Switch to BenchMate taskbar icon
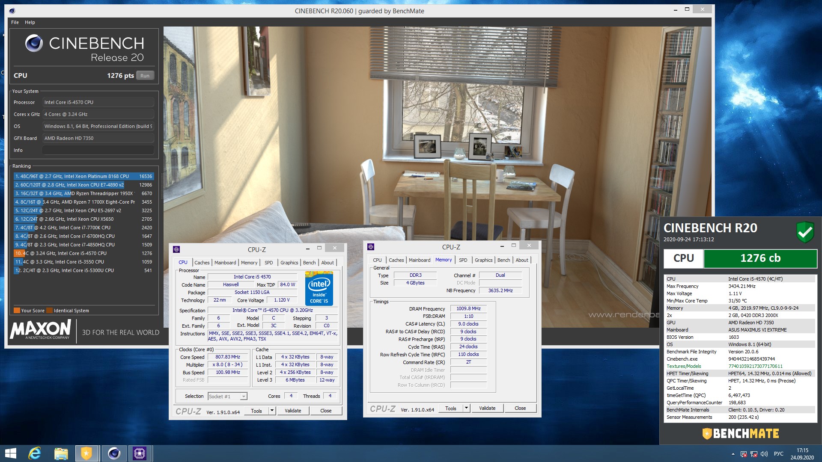This screenshot has width=822, height=462. [x=86, y=453]
